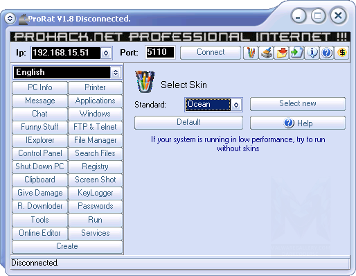Viewport: 356px width, 276px height.
Task: Click the Select new button
Action: (x=298, y=104)
